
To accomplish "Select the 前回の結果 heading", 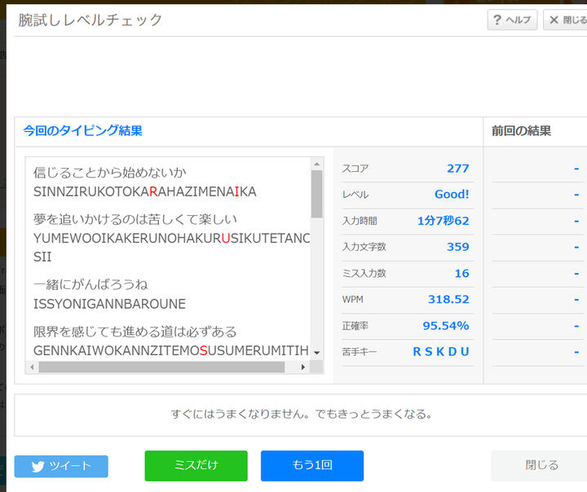I will (521, 130).
